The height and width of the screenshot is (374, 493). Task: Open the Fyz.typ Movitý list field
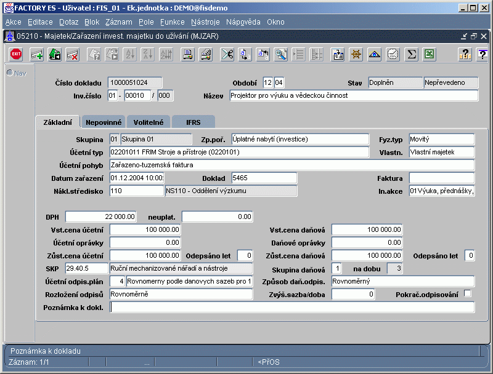pos(442,139)
